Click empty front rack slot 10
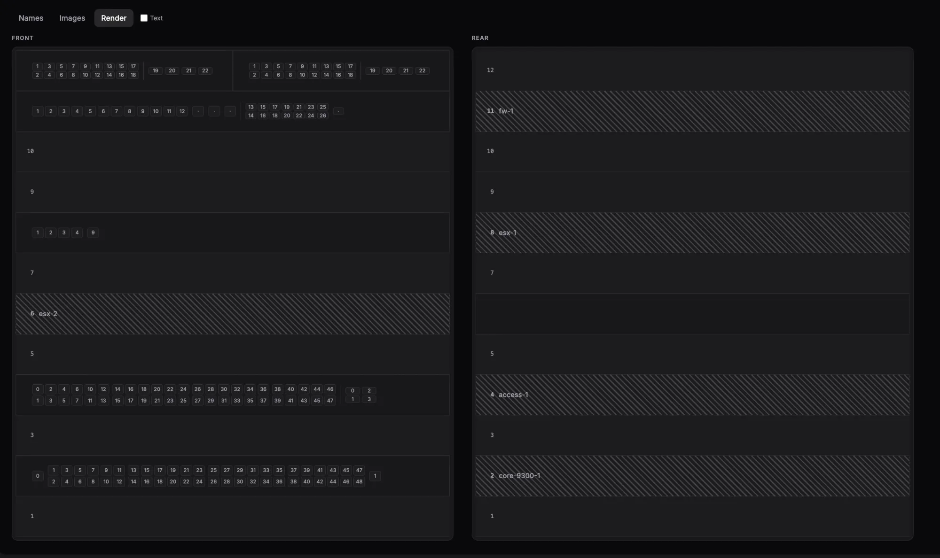 tap(233, 151)
